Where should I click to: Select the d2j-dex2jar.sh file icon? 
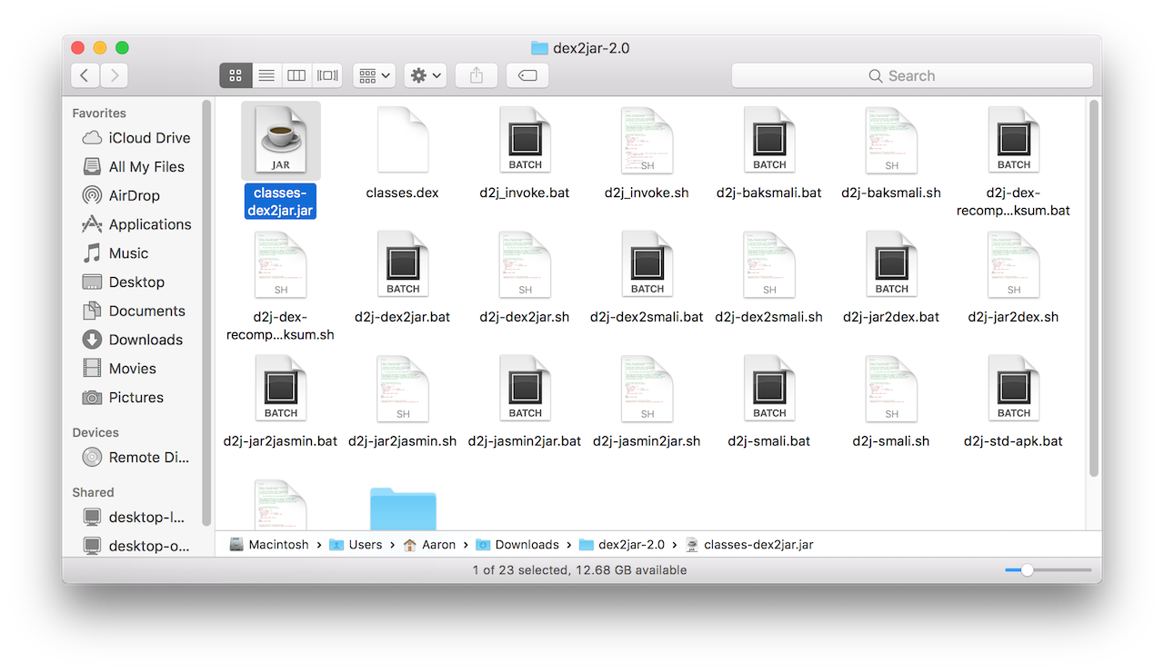click(x=525, y=264)
